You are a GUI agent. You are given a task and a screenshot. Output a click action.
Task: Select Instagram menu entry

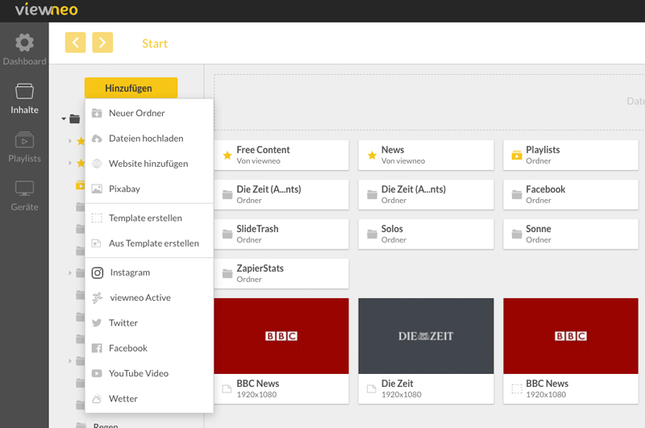pyautogui.click(x=149, y=272)
